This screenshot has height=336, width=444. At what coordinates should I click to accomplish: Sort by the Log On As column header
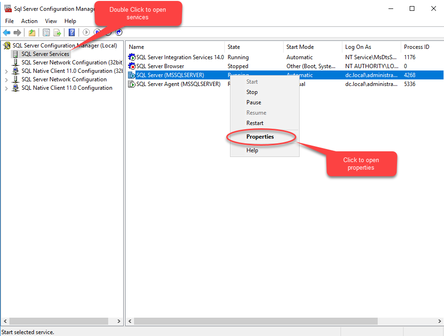372,47
